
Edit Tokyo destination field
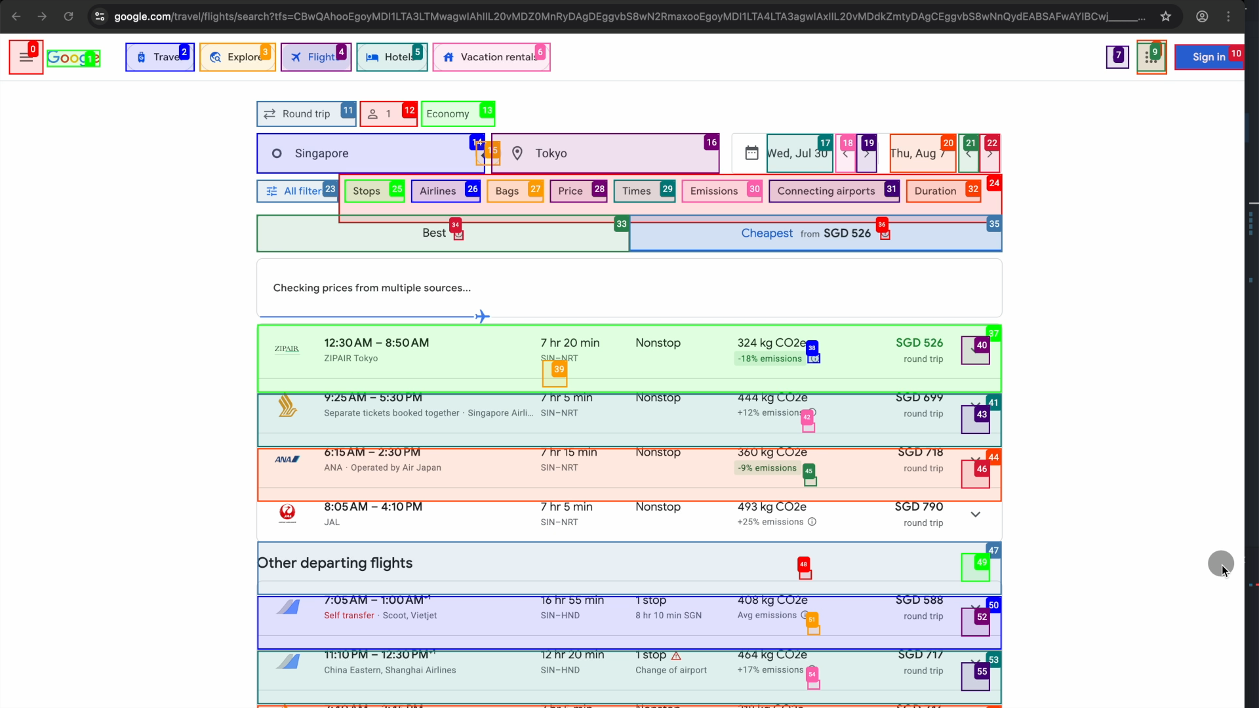[605, 153]
